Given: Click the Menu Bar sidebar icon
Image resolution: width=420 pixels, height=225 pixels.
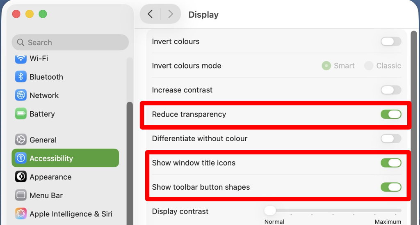Looking at the screenshot, I should [x=21, y=195].
